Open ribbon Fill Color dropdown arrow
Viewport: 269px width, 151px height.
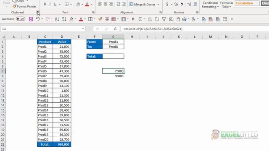(x=82, y=4)
